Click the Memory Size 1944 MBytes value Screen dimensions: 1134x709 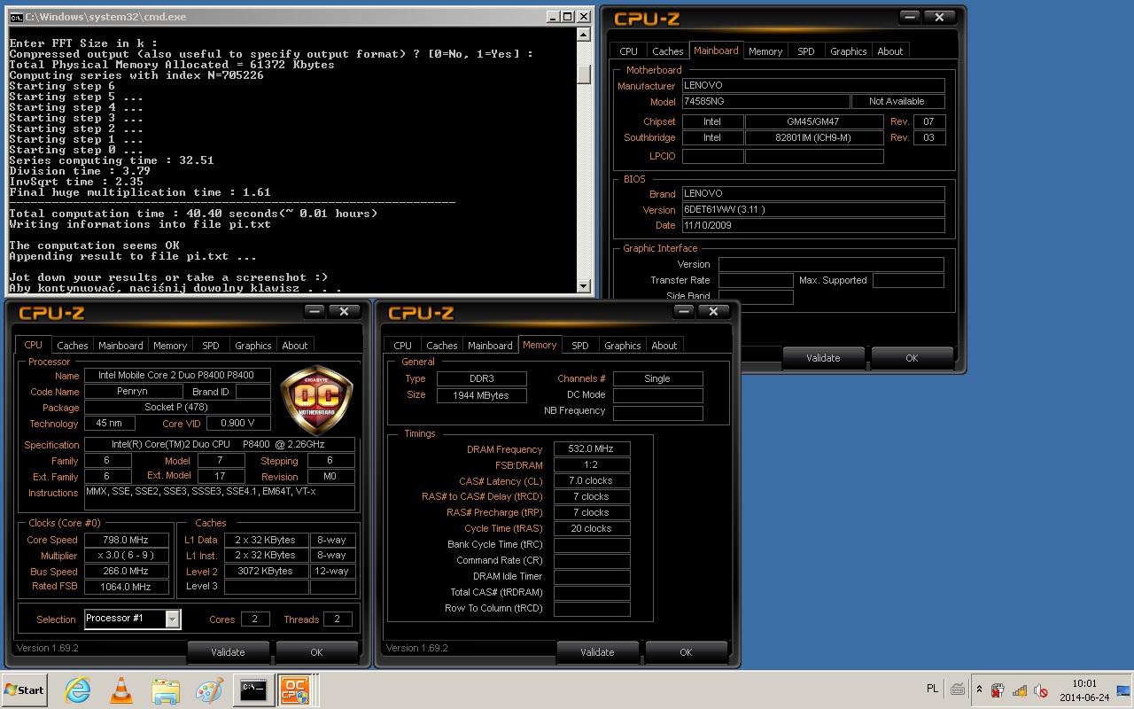(482, 395)
